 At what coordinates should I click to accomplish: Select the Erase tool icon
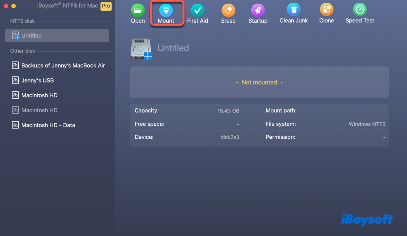point(228,10)
